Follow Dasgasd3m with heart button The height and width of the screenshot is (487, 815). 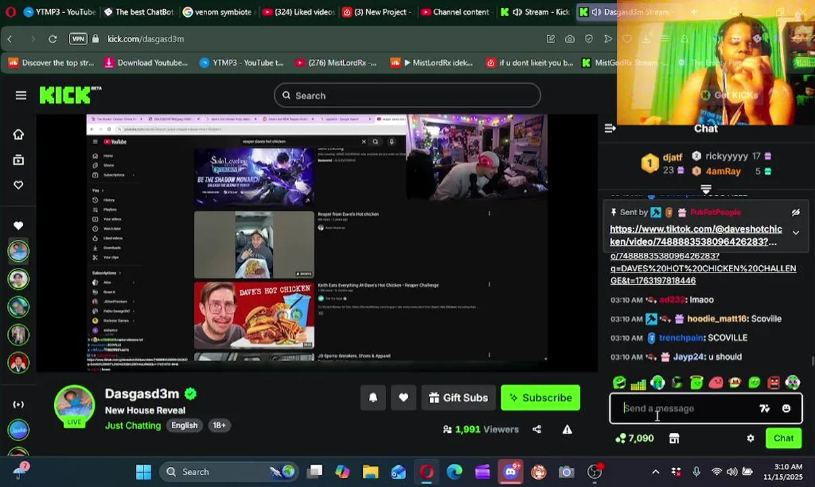tap(403, 398)
